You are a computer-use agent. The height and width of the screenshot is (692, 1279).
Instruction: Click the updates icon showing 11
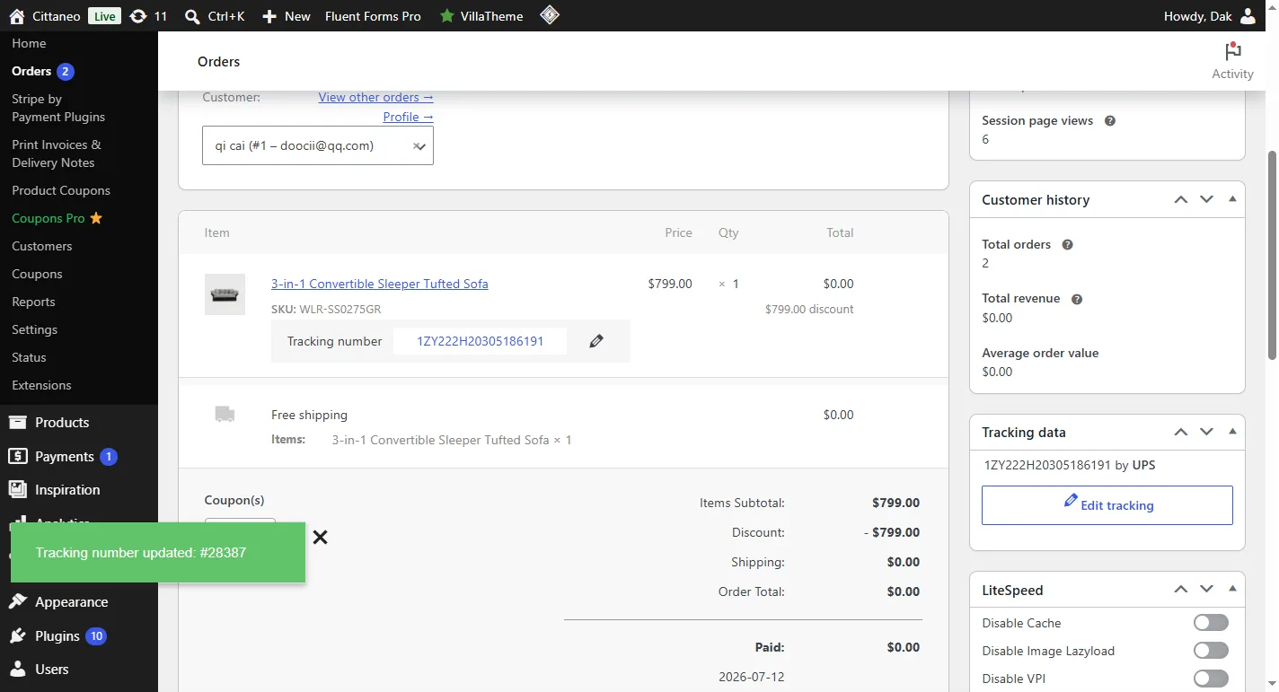click(x=137, y=16)
